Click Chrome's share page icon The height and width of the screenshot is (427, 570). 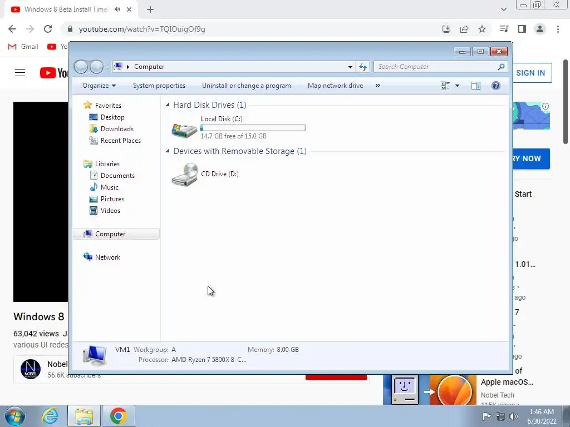click(464, 29)
